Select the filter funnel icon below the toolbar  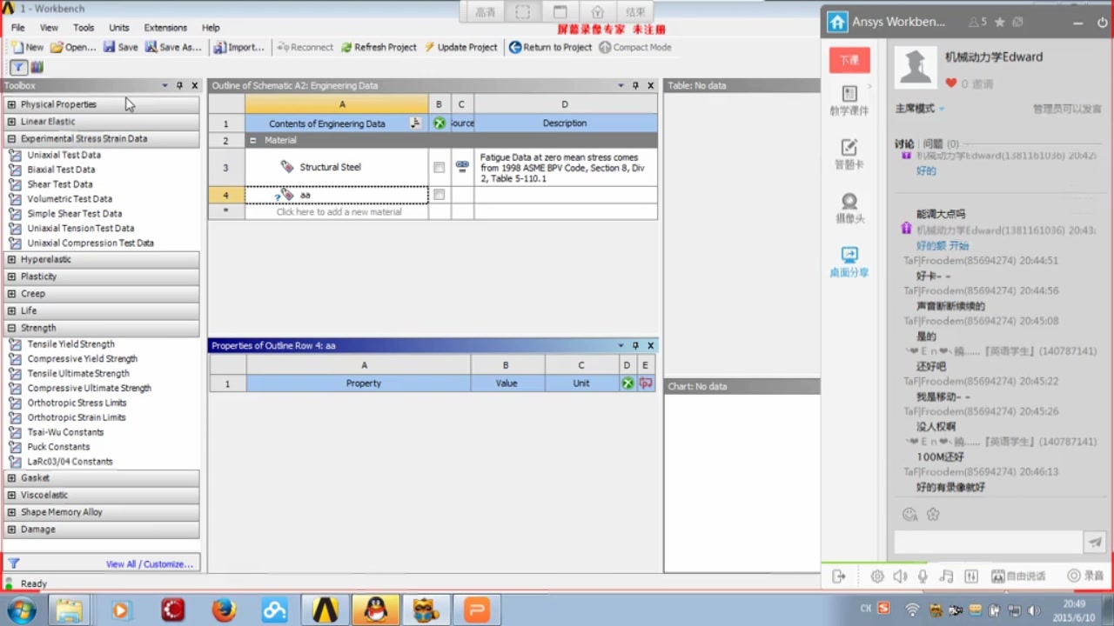(17, 66)
